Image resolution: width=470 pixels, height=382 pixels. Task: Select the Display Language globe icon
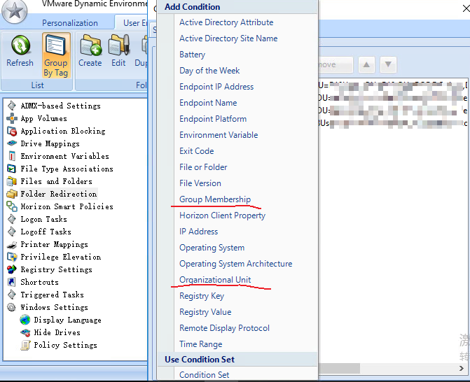point(25,320)
